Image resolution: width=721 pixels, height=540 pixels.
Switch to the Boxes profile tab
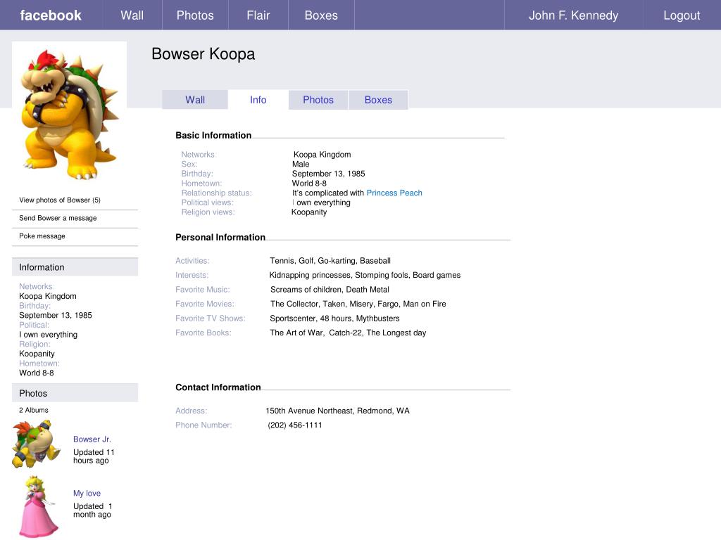pyautogui.click(x=378, y=100)
